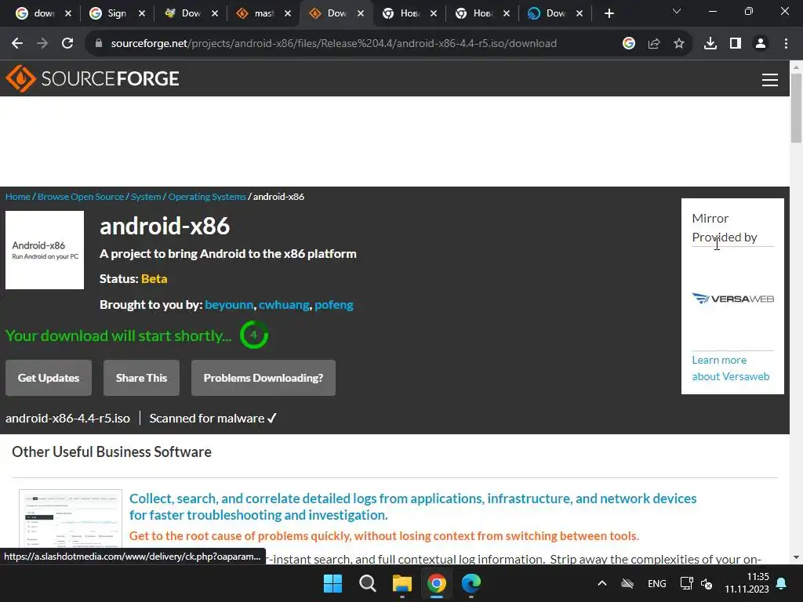This screenshot has height=602, width=803.
Task: Open notifications bell icon
Action: (782, 583)
